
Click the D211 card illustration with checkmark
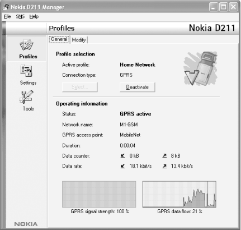[201, 68]
